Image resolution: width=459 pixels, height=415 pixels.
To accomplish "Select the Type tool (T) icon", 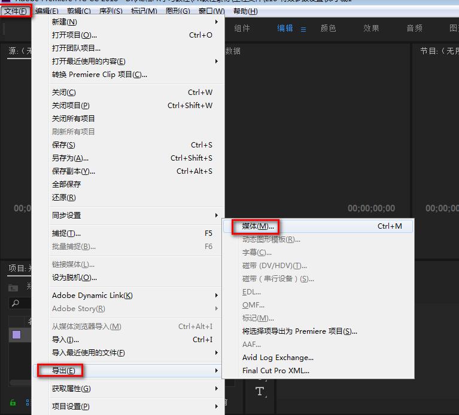I will tap(260, 391).
